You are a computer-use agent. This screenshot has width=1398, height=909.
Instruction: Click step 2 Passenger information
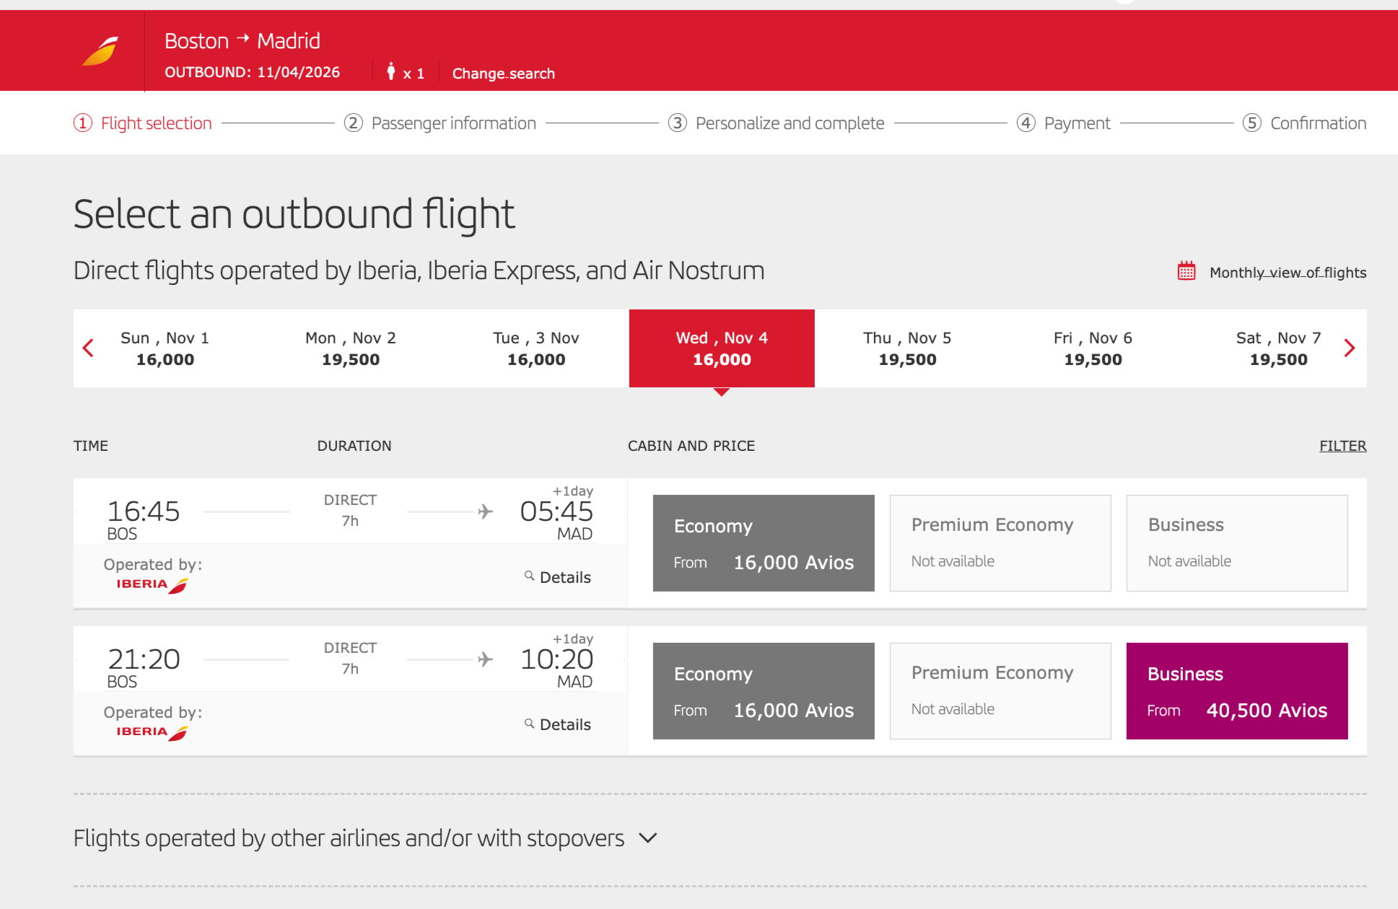[x=453, y=123]
